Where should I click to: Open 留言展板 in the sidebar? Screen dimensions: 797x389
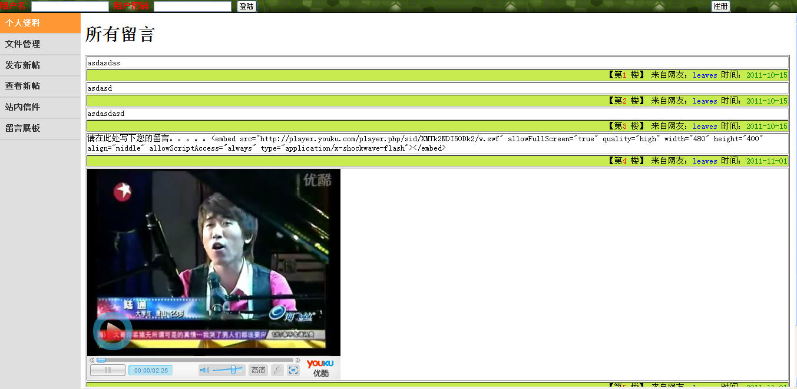[40, 128]
